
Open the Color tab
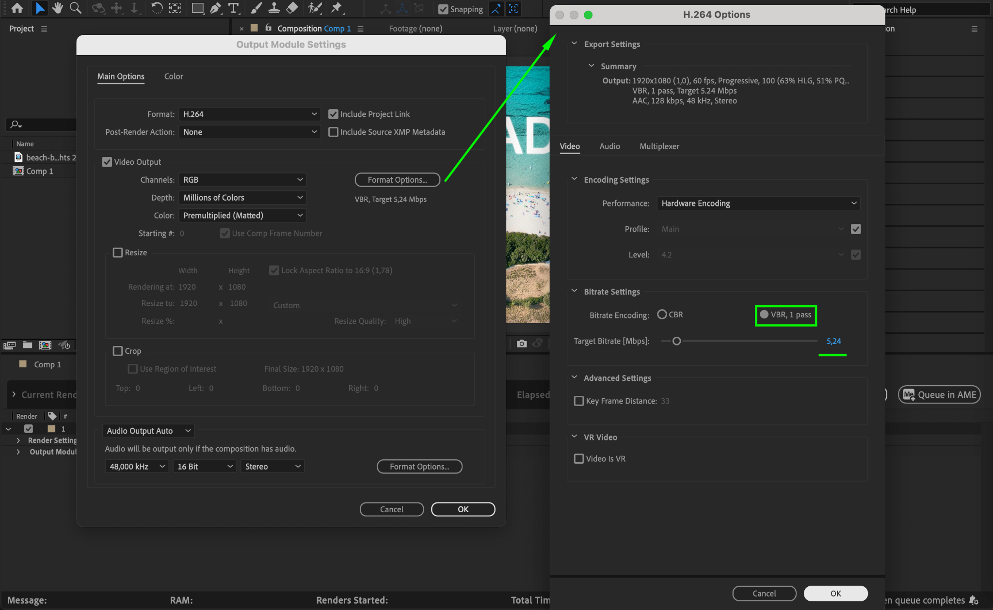pos(173,77)
